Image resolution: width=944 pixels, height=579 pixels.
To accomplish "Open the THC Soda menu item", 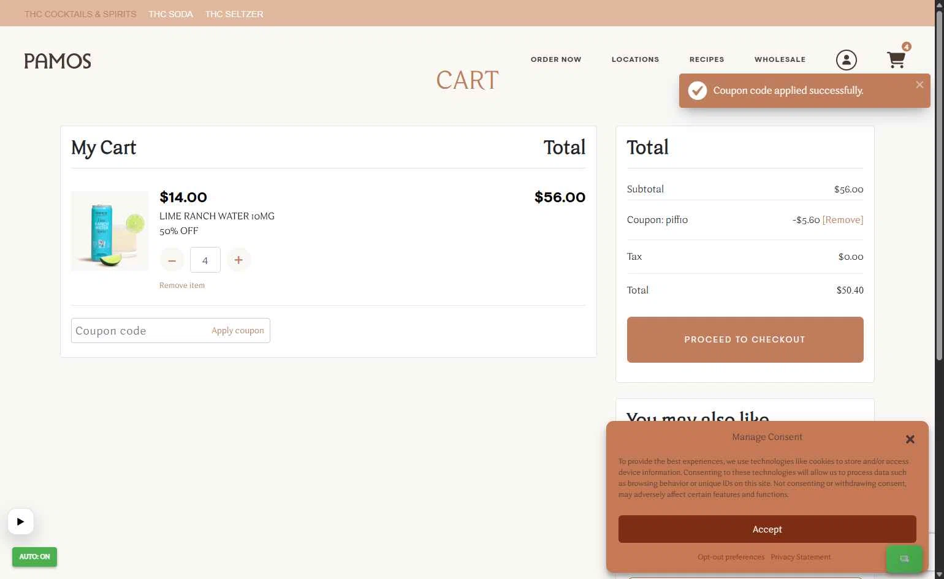I will click(x=170, y=13).
